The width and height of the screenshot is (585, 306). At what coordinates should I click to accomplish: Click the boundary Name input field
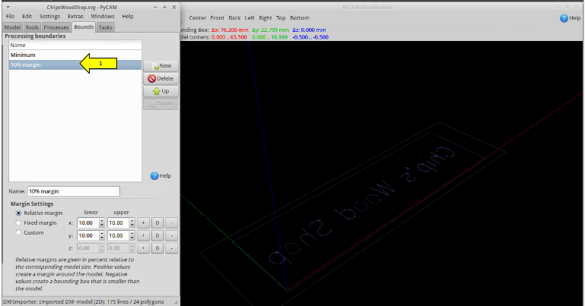(x=74, y=191)
